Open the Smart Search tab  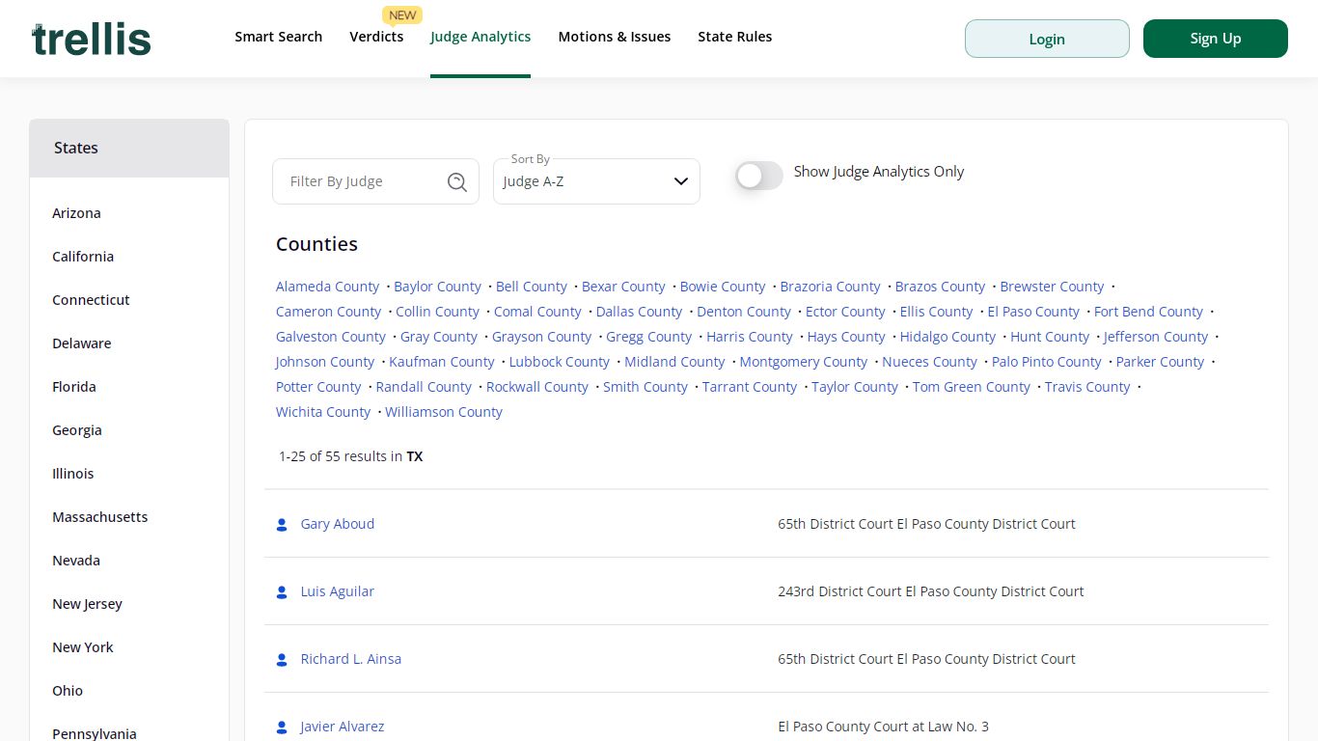click(x=279, y=37)
